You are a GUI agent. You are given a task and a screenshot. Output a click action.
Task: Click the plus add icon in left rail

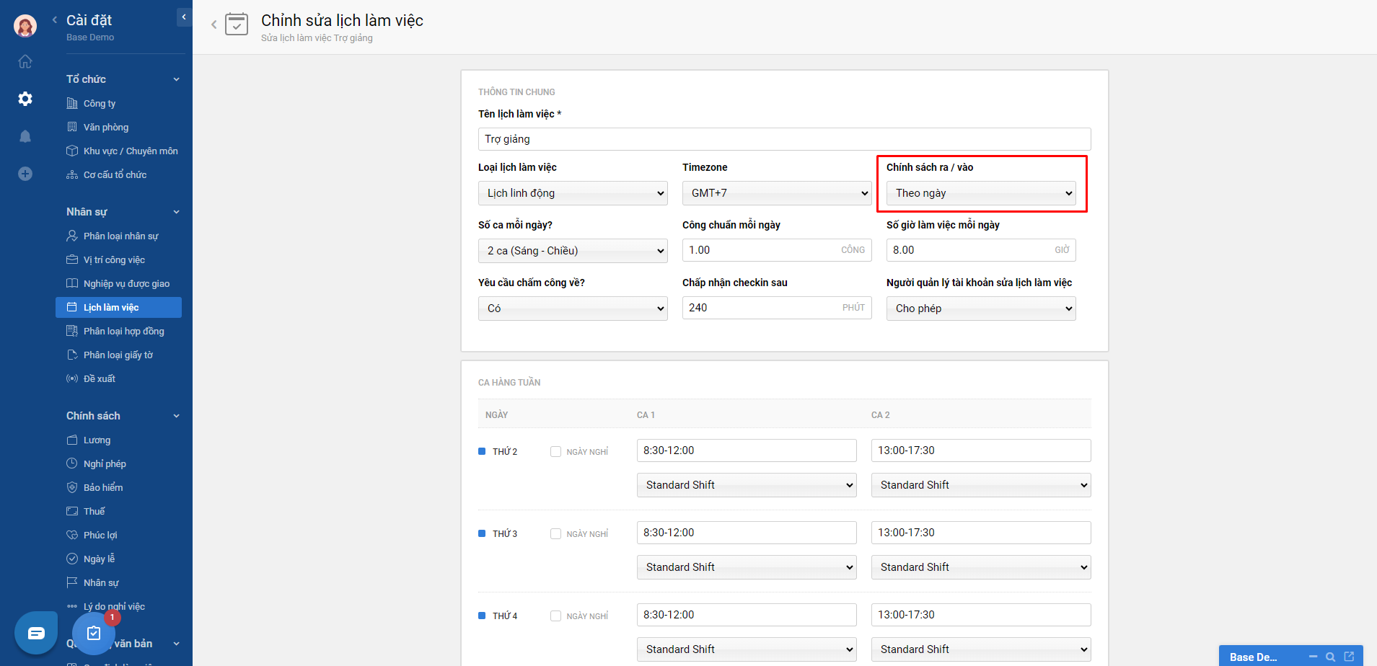pos(25,174)
